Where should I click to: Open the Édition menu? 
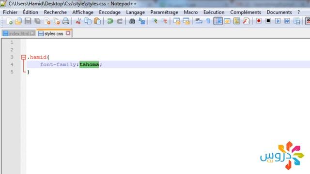click(x=31, y=12)
